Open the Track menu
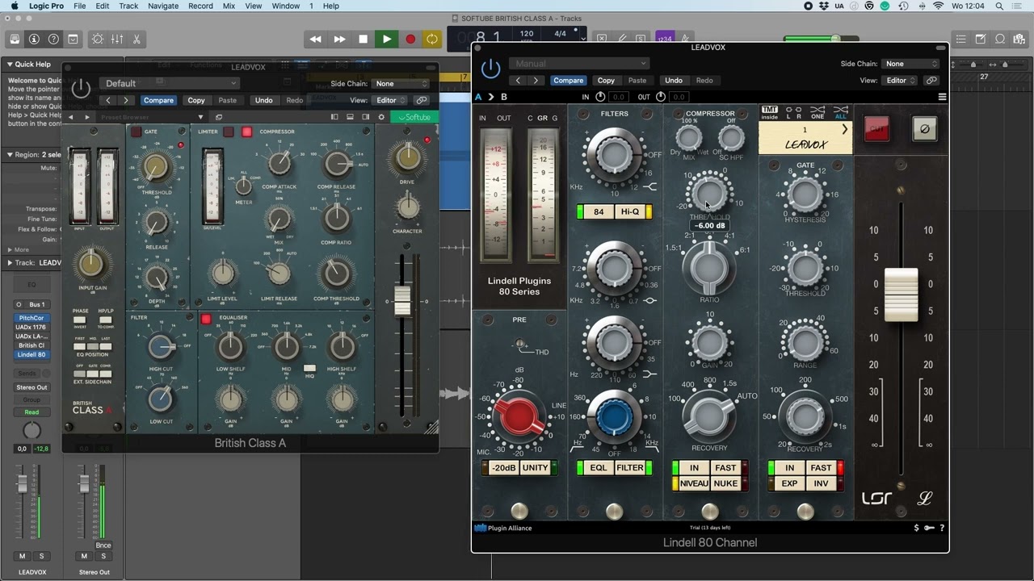 coord(128,6)
